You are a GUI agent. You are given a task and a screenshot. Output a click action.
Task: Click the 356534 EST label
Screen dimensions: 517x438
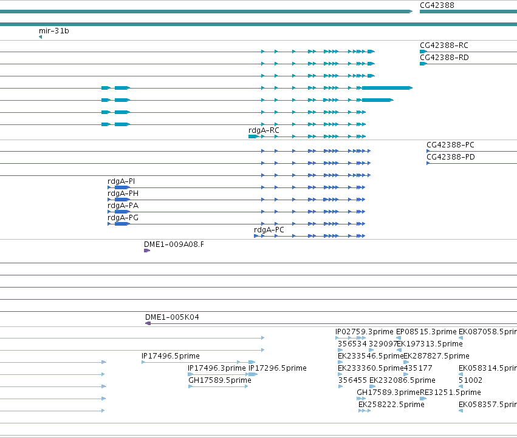pos(352,344)
